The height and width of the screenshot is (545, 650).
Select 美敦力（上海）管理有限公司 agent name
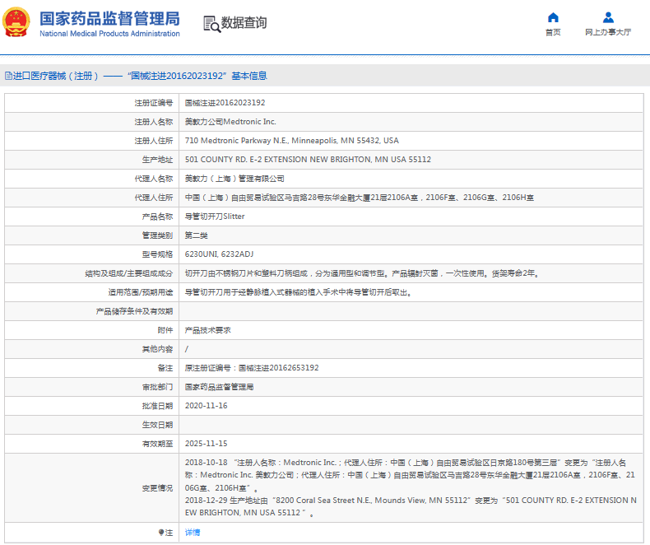[x=234, y=179]
